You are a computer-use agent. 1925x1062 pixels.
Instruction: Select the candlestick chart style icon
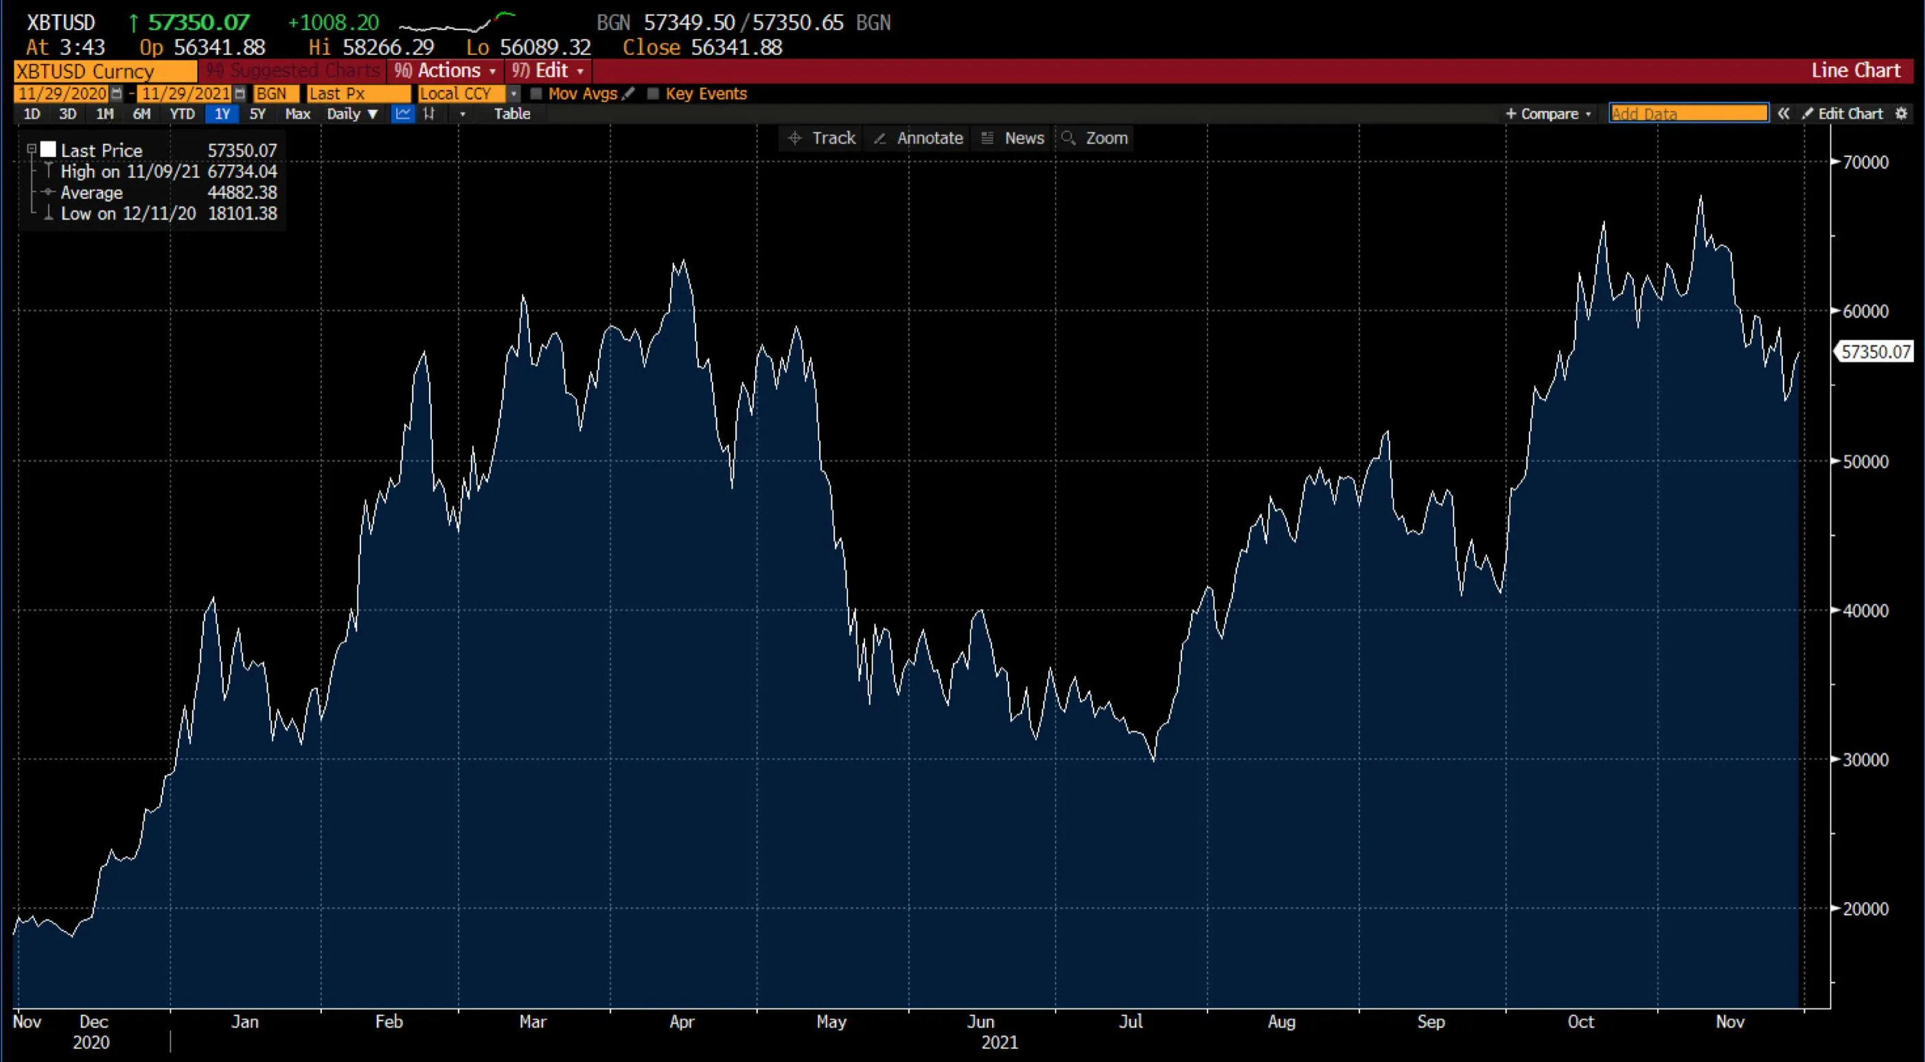(430, 113)
